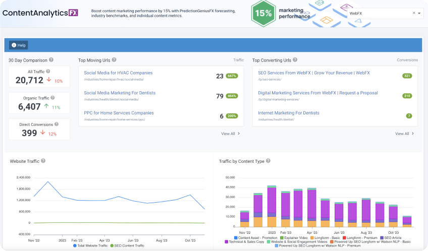
Task: Click the red down arrow beside 399
Action: 42,133
